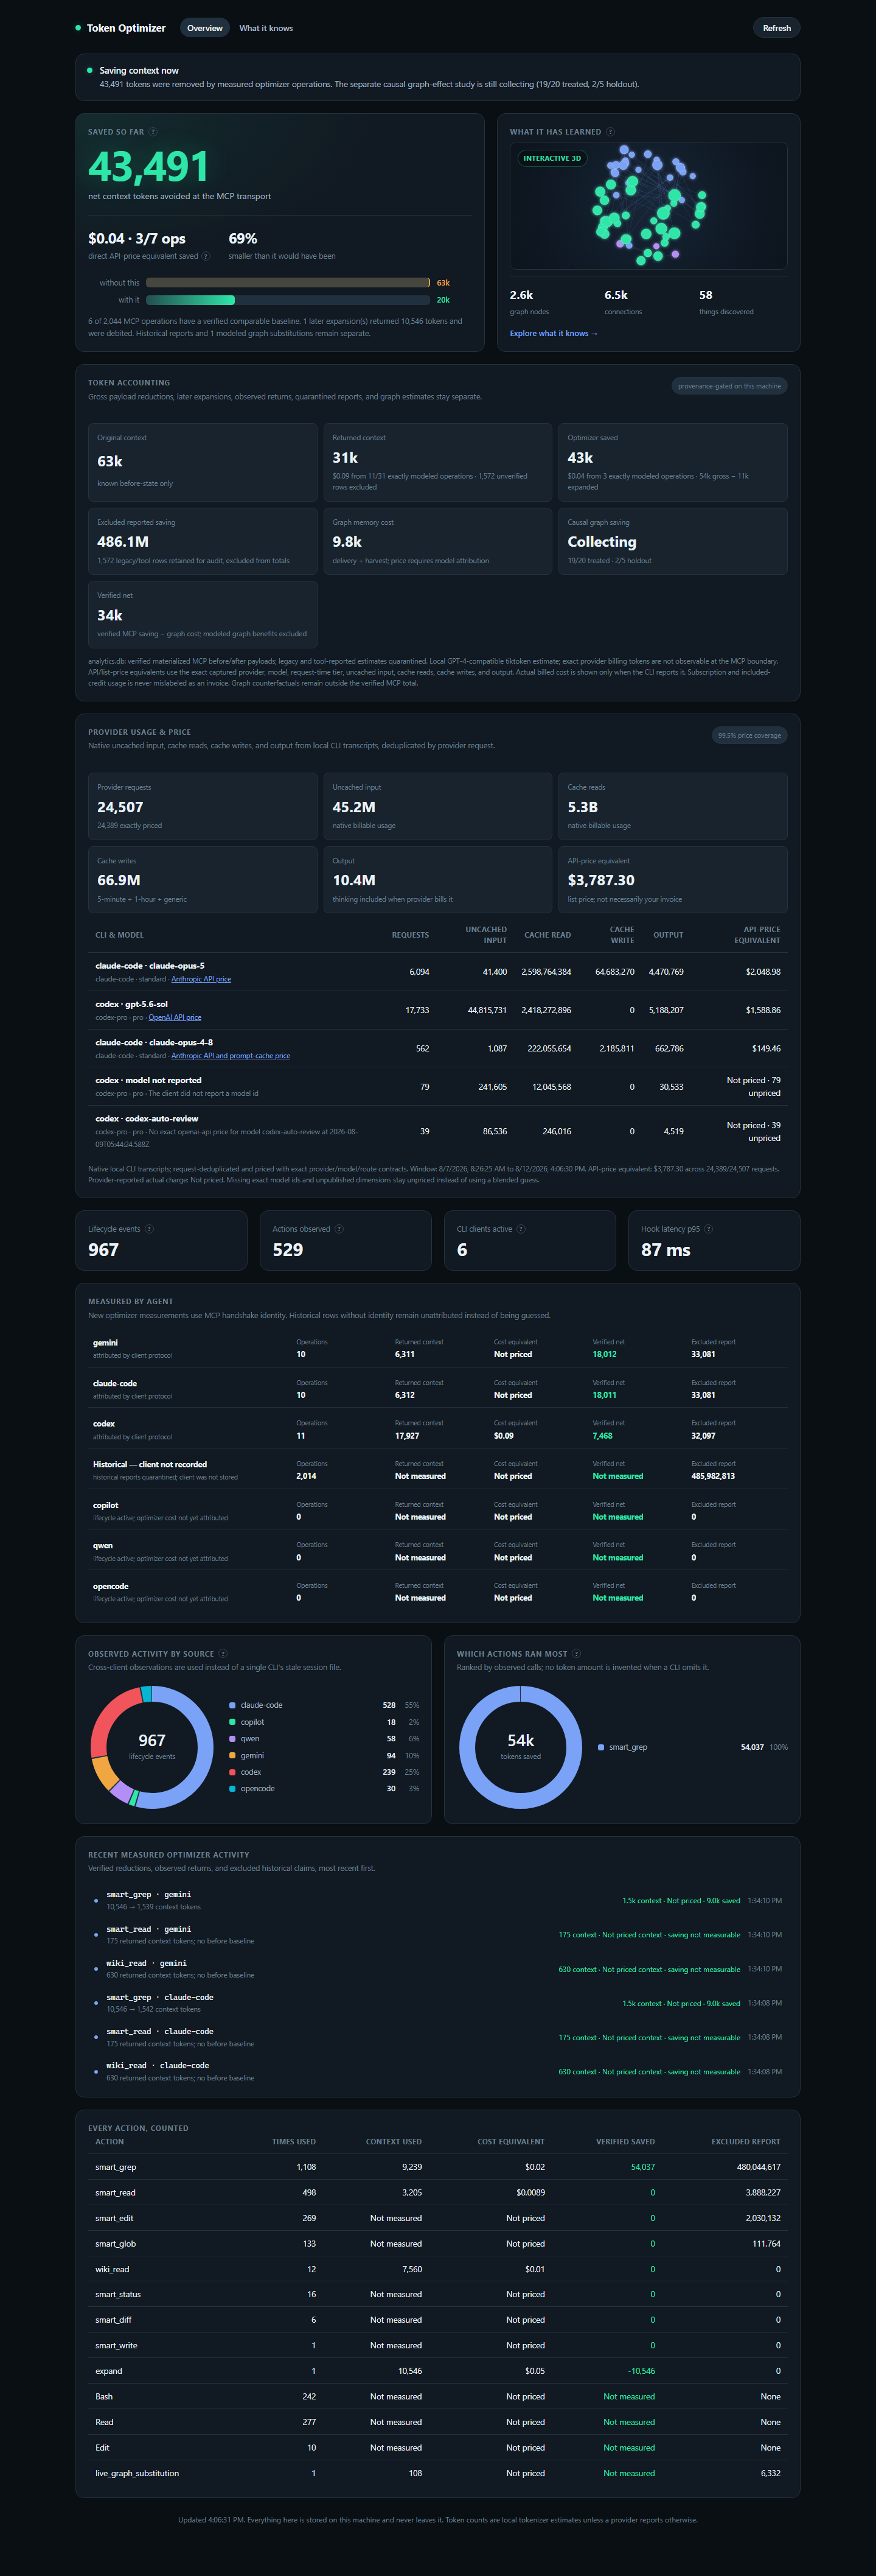
Task: Click the codex red legend swatch
Action: point(233,1772)
